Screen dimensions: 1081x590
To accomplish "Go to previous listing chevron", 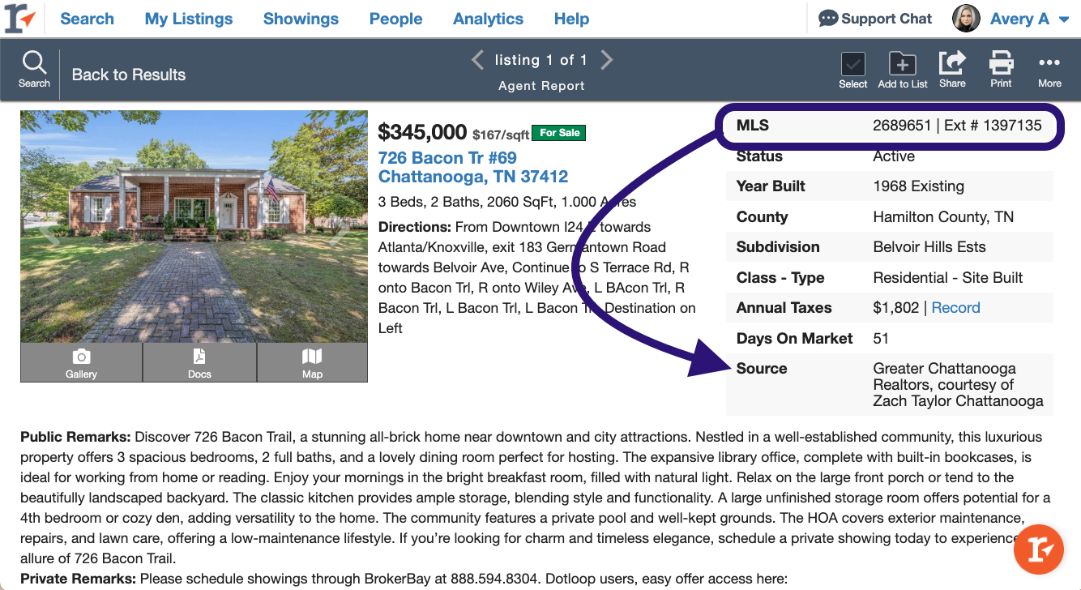I will coord(478,60).
